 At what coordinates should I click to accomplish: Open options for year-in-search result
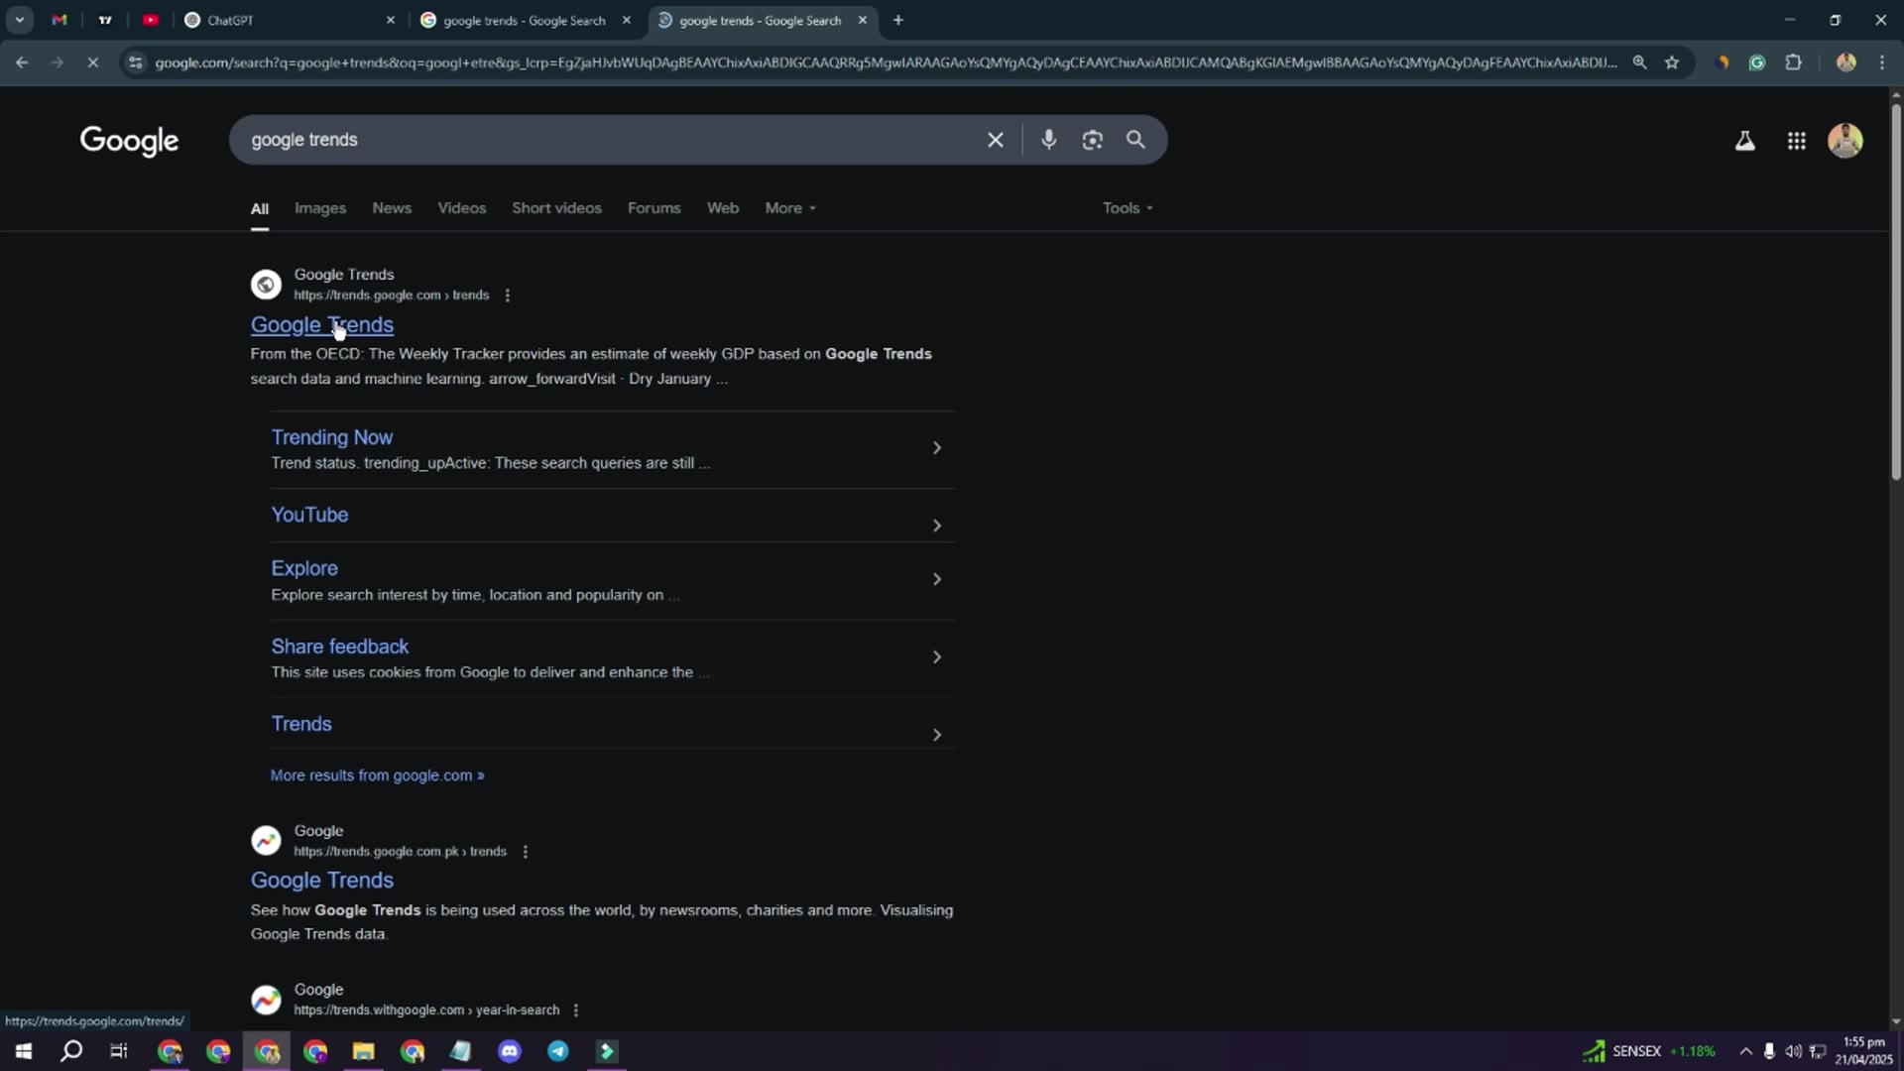tap(575, 1011)
